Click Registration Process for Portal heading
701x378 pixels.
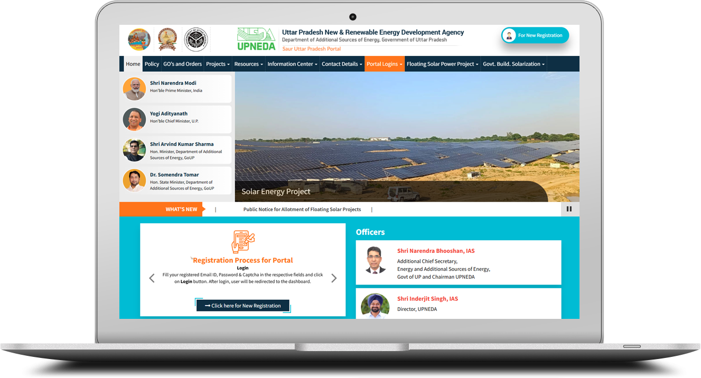point(242,260)
